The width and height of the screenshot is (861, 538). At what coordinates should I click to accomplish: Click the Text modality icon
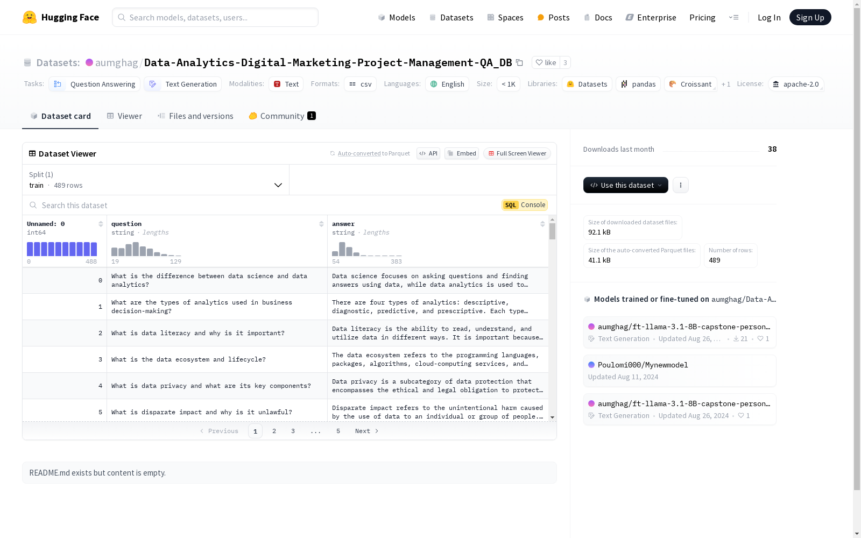[277, 84]
